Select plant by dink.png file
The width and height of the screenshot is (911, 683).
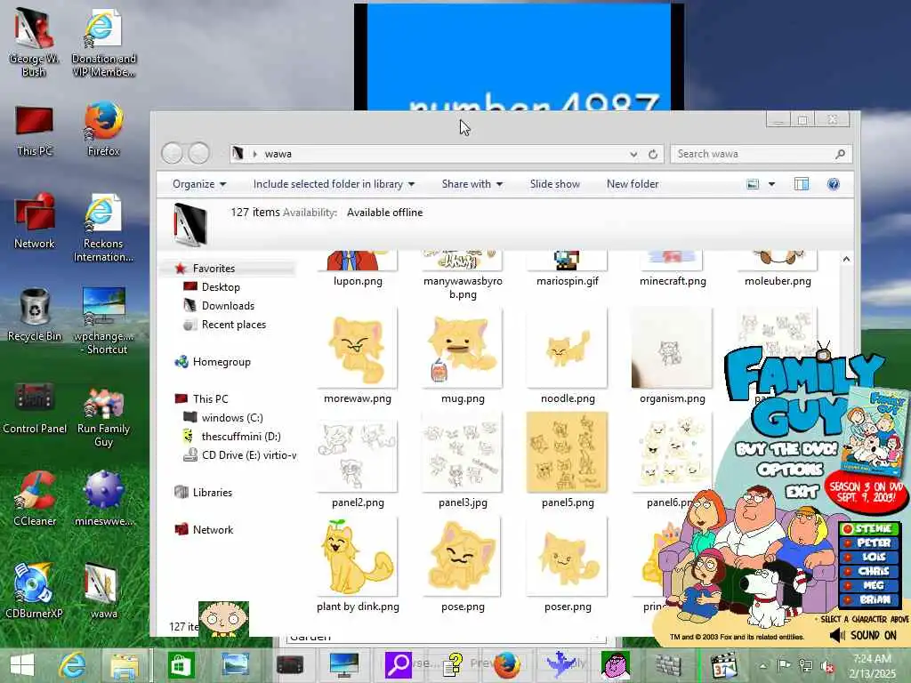point(358,565)
